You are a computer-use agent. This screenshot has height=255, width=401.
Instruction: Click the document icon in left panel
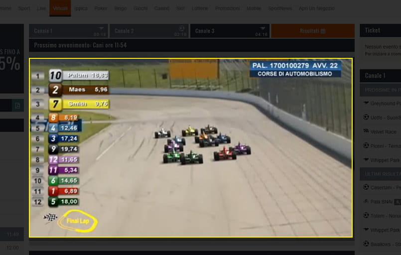(x=17, y=106)
